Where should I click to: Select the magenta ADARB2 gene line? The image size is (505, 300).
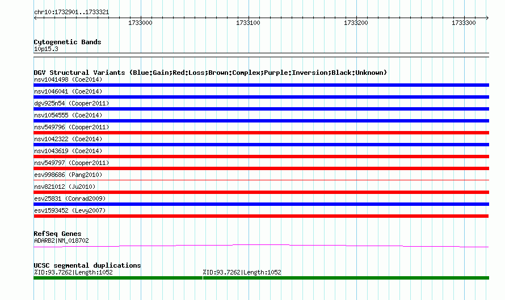coord(261,246)
